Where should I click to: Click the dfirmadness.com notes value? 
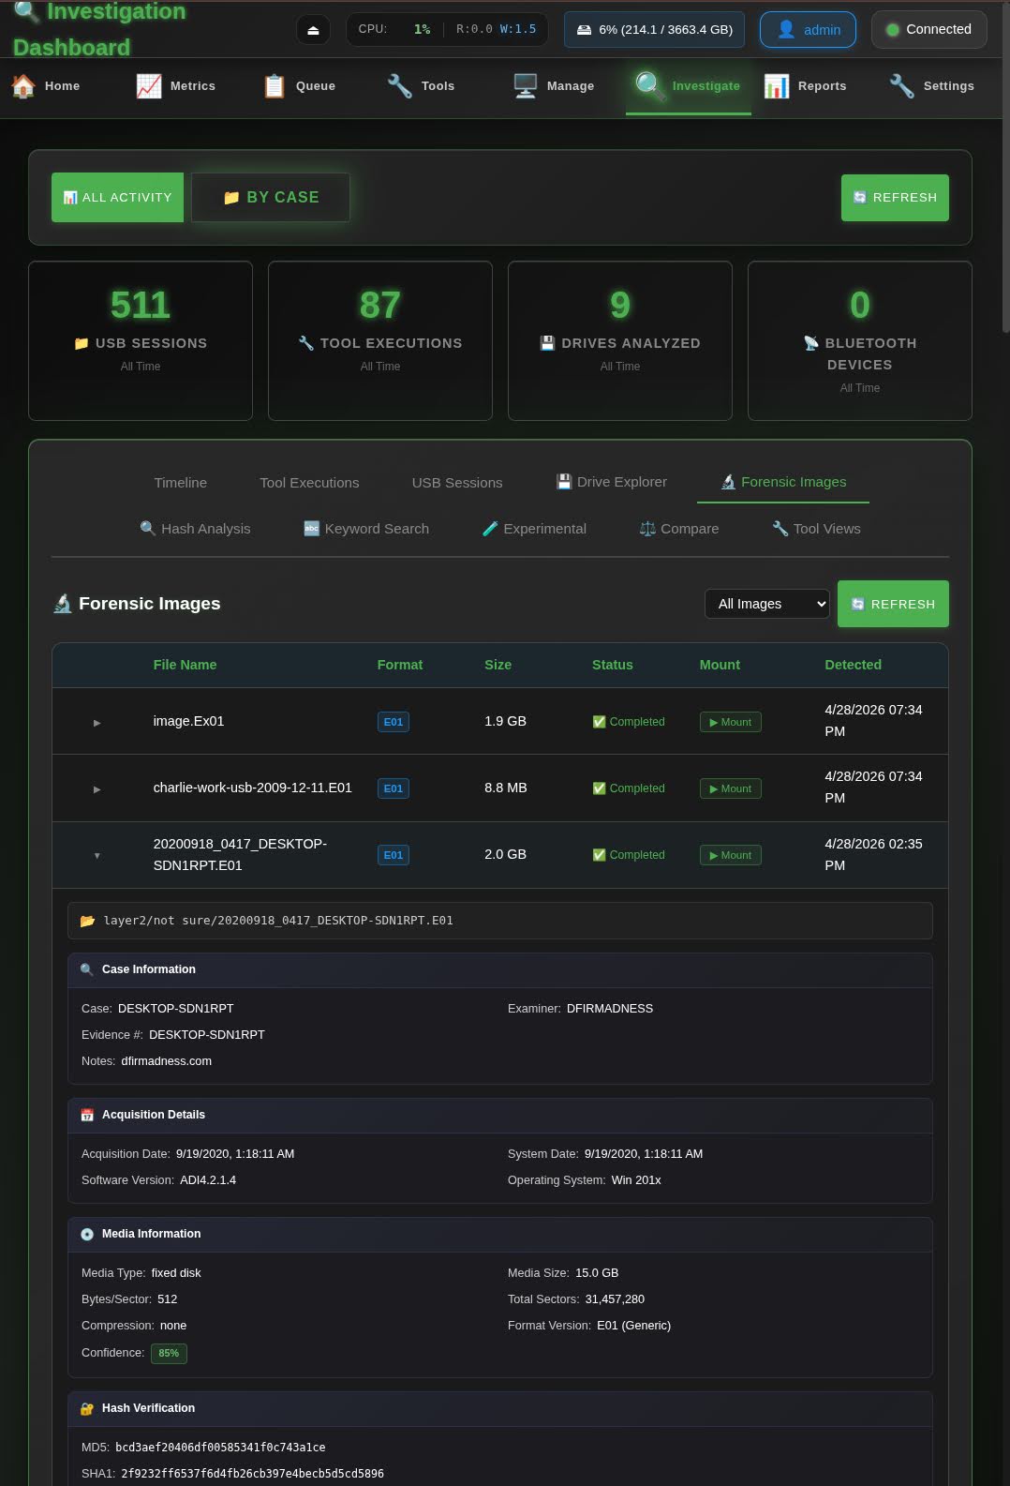166,1061
